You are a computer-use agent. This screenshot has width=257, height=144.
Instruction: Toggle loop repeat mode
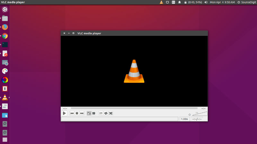pos(106,113)
